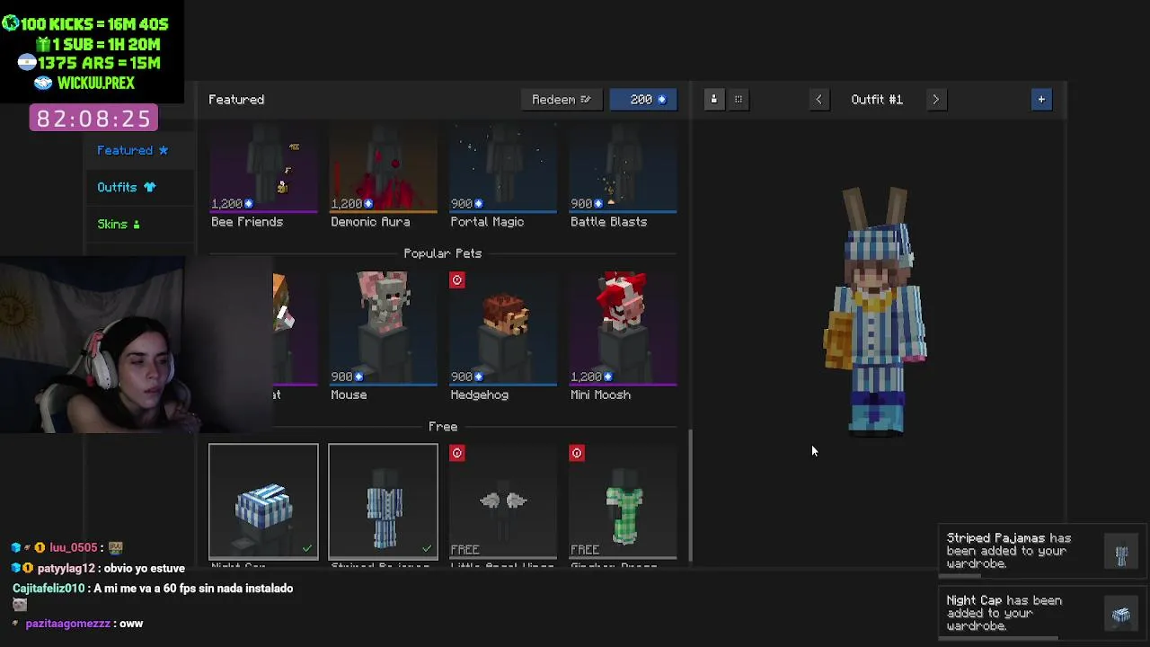Select the Portal Magic cosmetic
1150x647 pixels.
(503, 178)
